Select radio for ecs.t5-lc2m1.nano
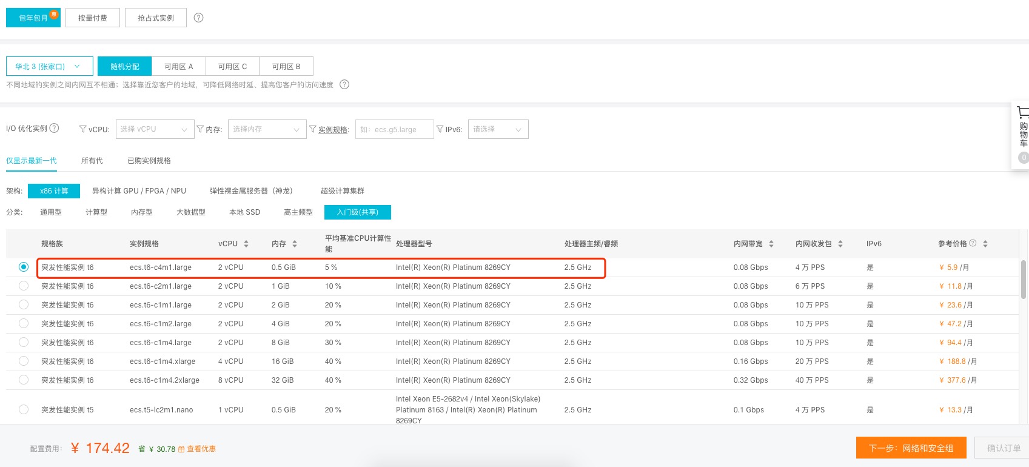This screenshot has width=1029, height=467. pyautogui.click(x=24, y=409)
